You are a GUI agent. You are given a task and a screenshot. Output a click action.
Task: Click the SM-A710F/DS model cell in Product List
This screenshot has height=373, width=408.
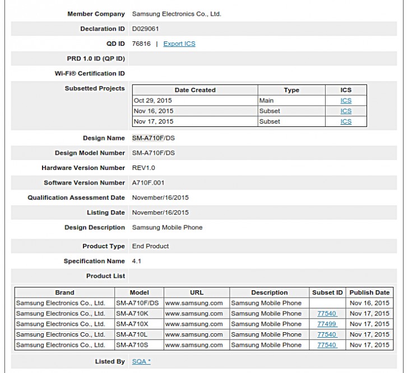[137, 303]
